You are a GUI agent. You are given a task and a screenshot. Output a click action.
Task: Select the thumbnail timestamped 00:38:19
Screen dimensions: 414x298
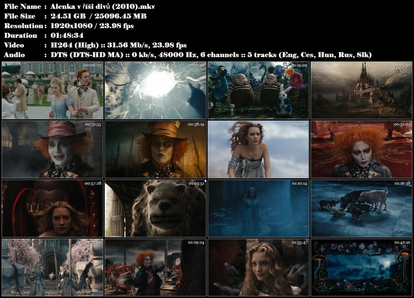(156, 149)
